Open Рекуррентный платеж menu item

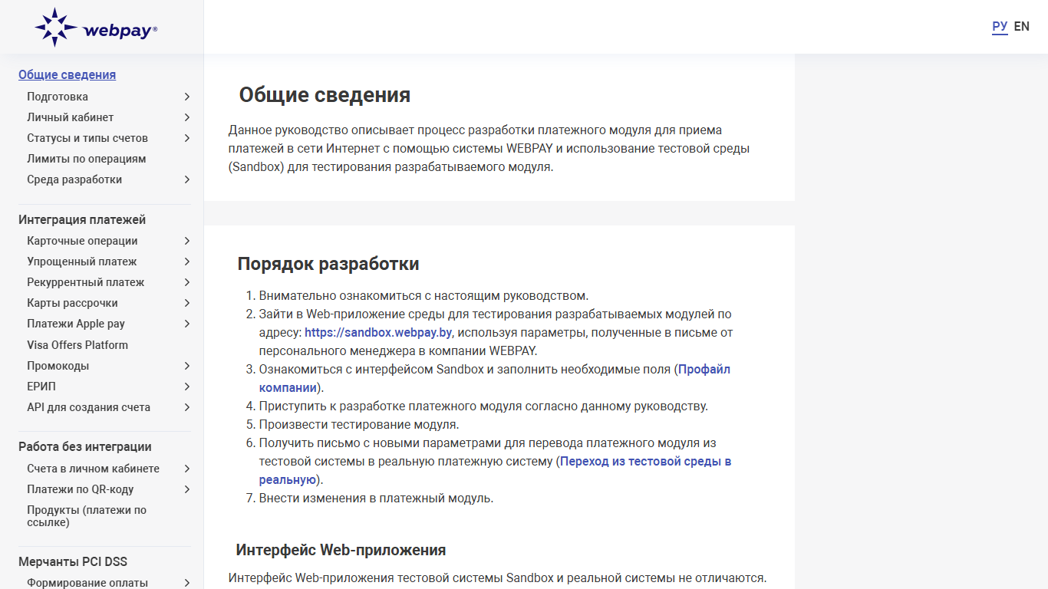tap(86, 282)
